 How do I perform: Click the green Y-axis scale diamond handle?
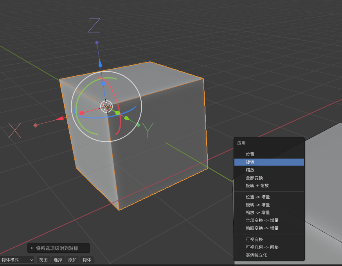(138, 125)
